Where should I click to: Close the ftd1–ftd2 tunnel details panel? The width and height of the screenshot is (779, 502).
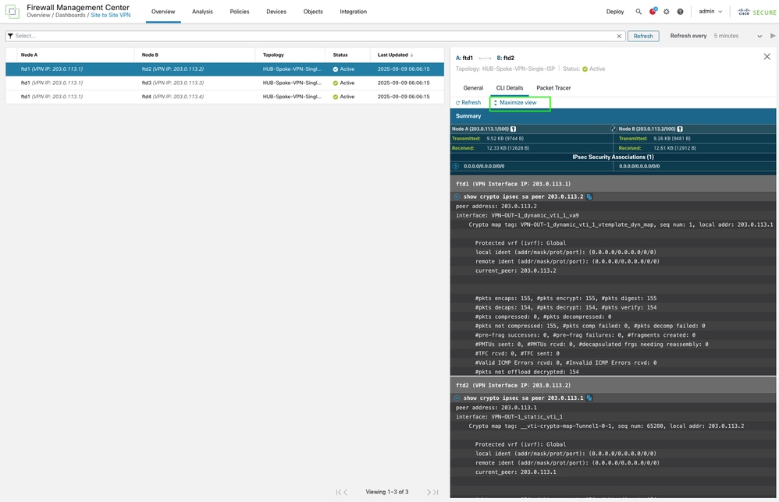pyautogui.click(x=767, y=57)
